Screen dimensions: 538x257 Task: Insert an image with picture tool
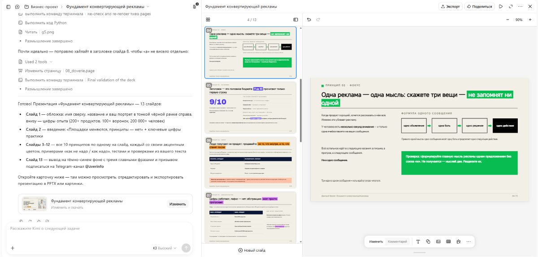coord(438,242)
